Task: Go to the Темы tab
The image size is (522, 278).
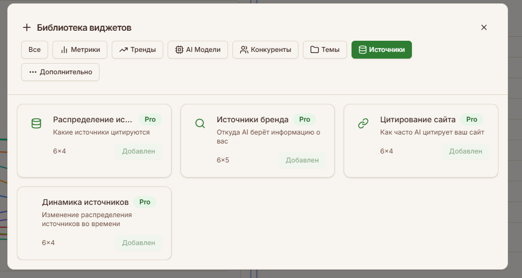Action: (325, 50)
